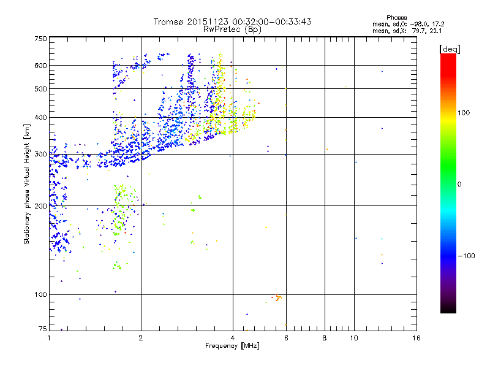Click the green echo cluster near 120 km

[117, 266]
